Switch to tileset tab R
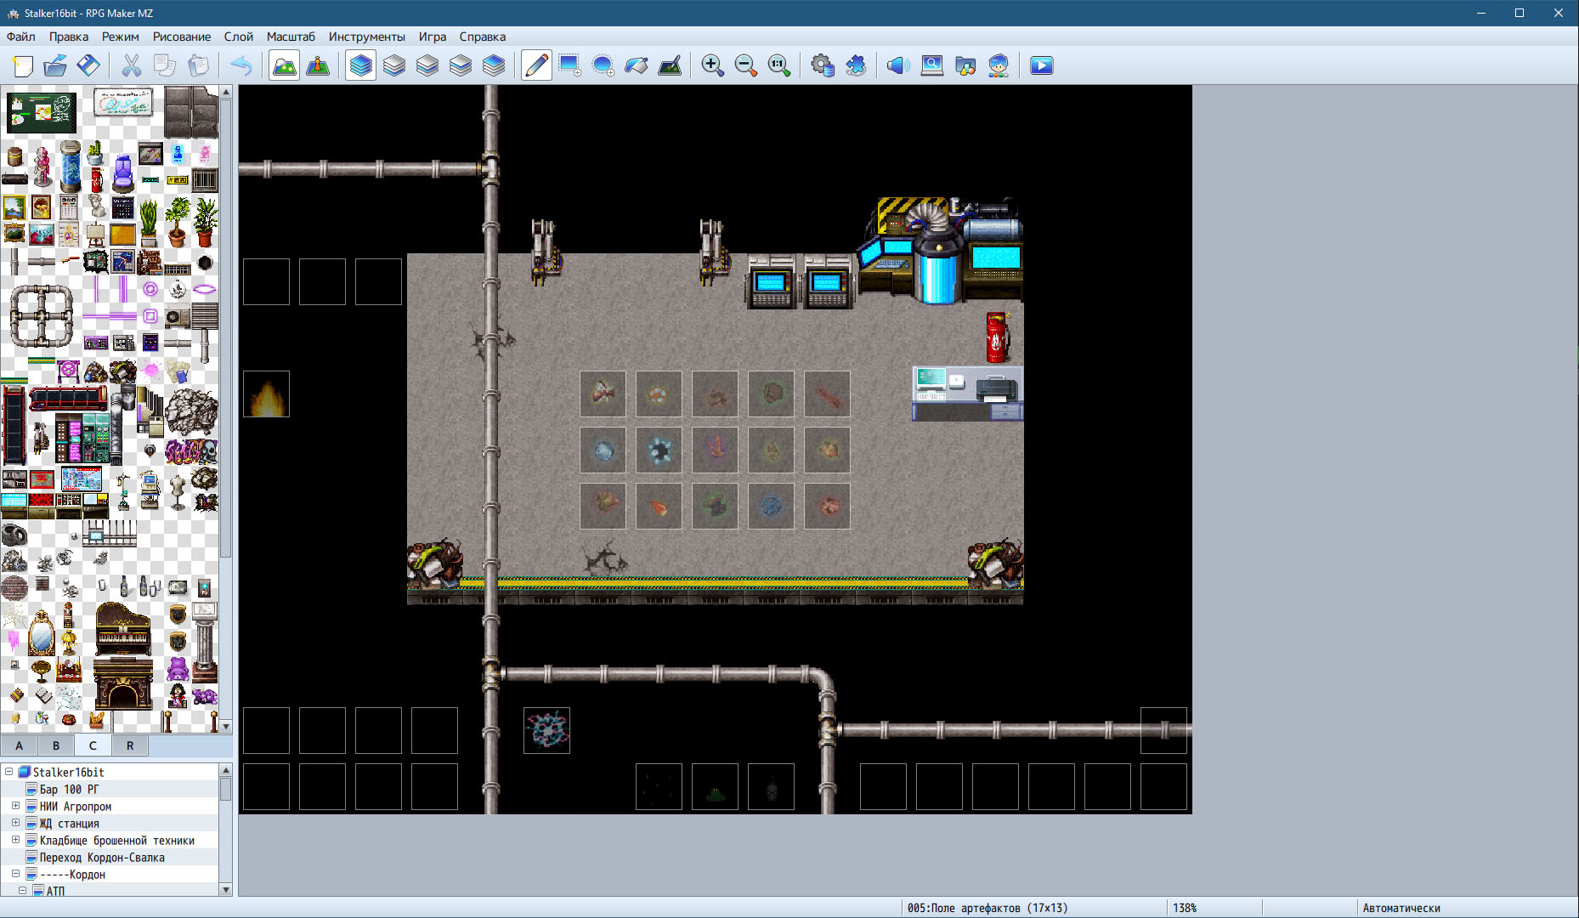This screenshot has height=918, width=1579. point(130,745)
